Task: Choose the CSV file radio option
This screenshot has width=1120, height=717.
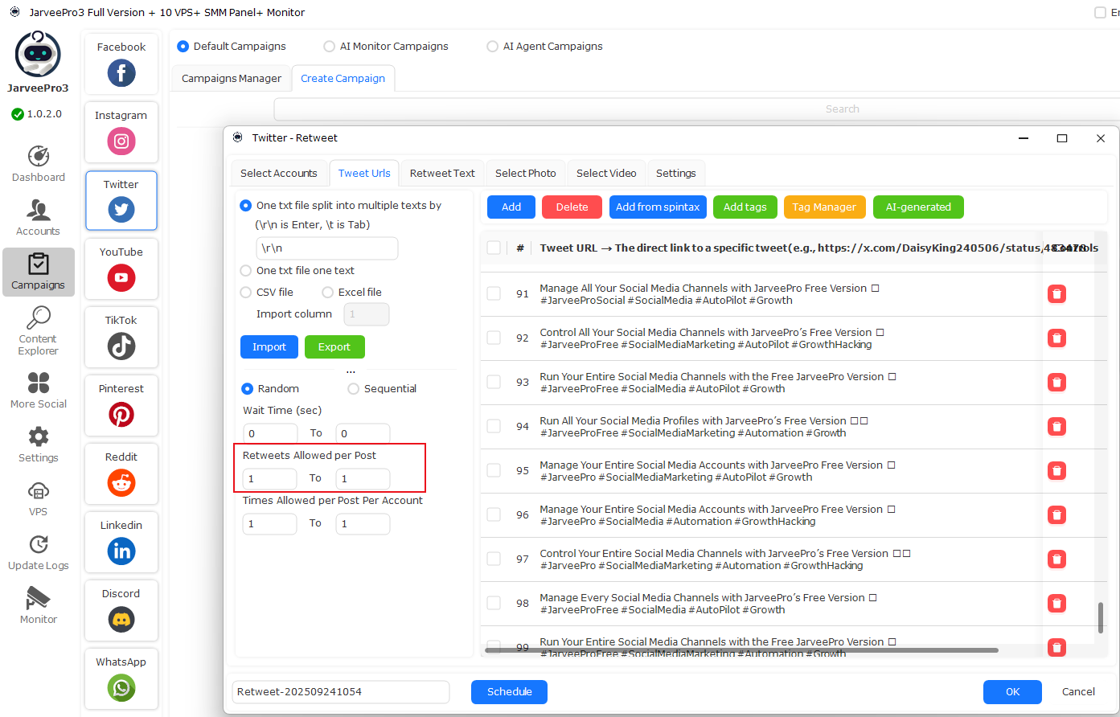Action: [x=246, y=293]
